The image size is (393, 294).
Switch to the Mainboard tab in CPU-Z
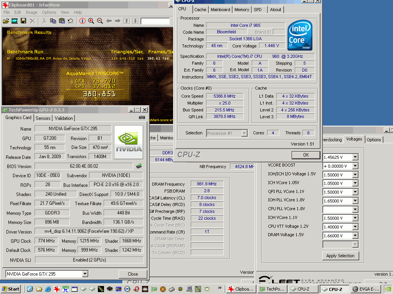tap(220, 10)
